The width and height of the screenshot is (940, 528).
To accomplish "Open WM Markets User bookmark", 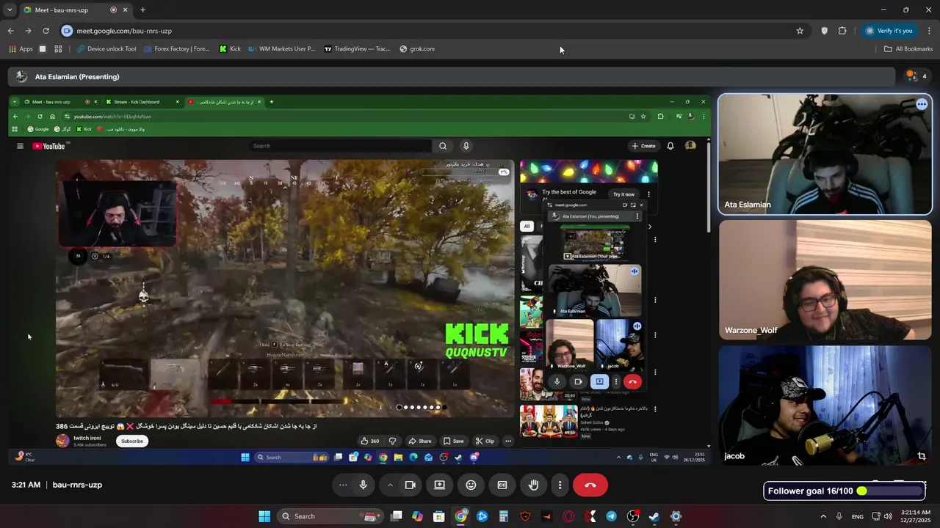I will point(282,49).
